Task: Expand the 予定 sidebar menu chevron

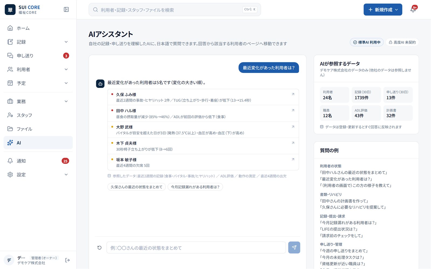Action: coord(66,83)
